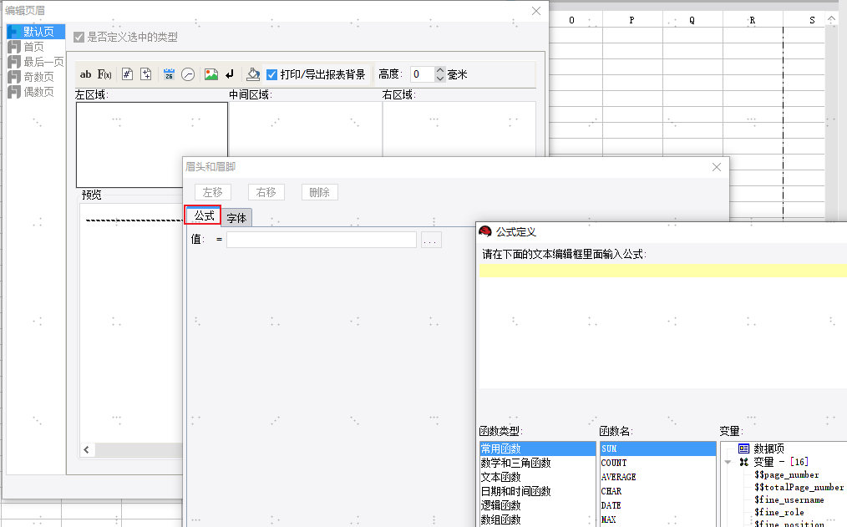Click the 公式定义 window logo icon
The height and width of the screenshot is (527, 847).
pyautogui.click(x=485, y=231)
